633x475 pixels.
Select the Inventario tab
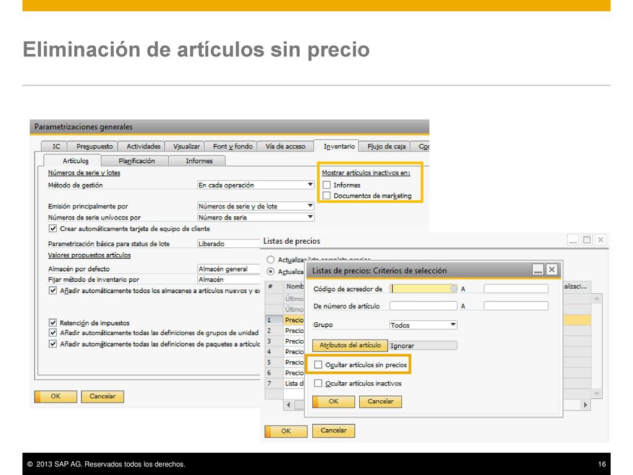coord(339,146)
